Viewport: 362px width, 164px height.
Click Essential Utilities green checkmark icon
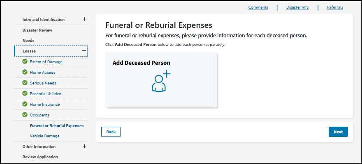[25, 93]
